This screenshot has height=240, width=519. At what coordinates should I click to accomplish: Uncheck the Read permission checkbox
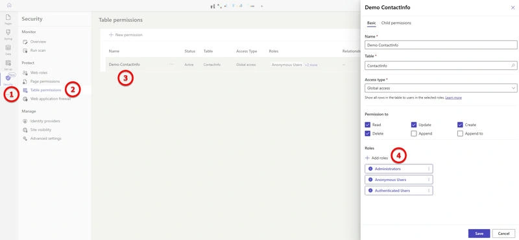pyautogui.click(x=367, y=125)
